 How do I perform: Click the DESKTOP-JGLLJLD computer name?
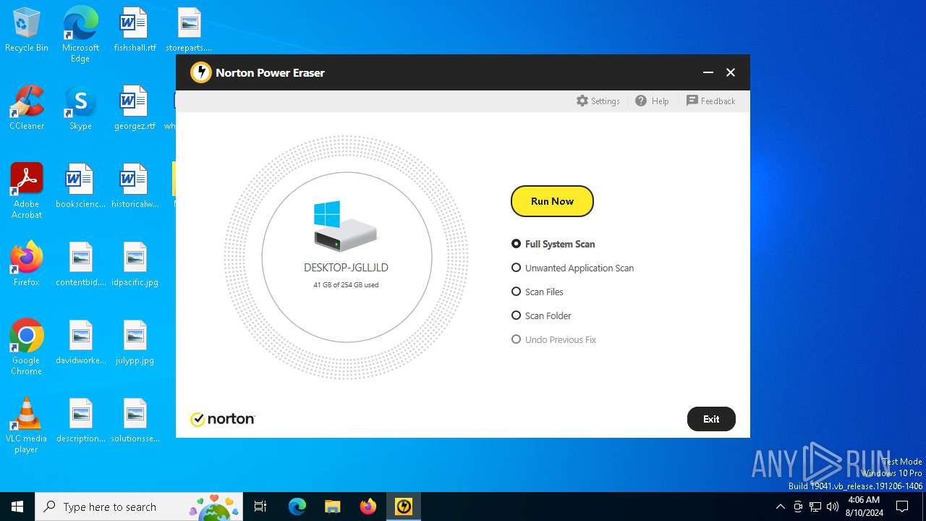coord(346,267)
